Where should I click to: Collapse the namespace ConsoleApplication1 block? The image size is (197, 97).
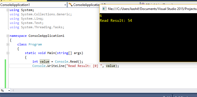[8, 36]
